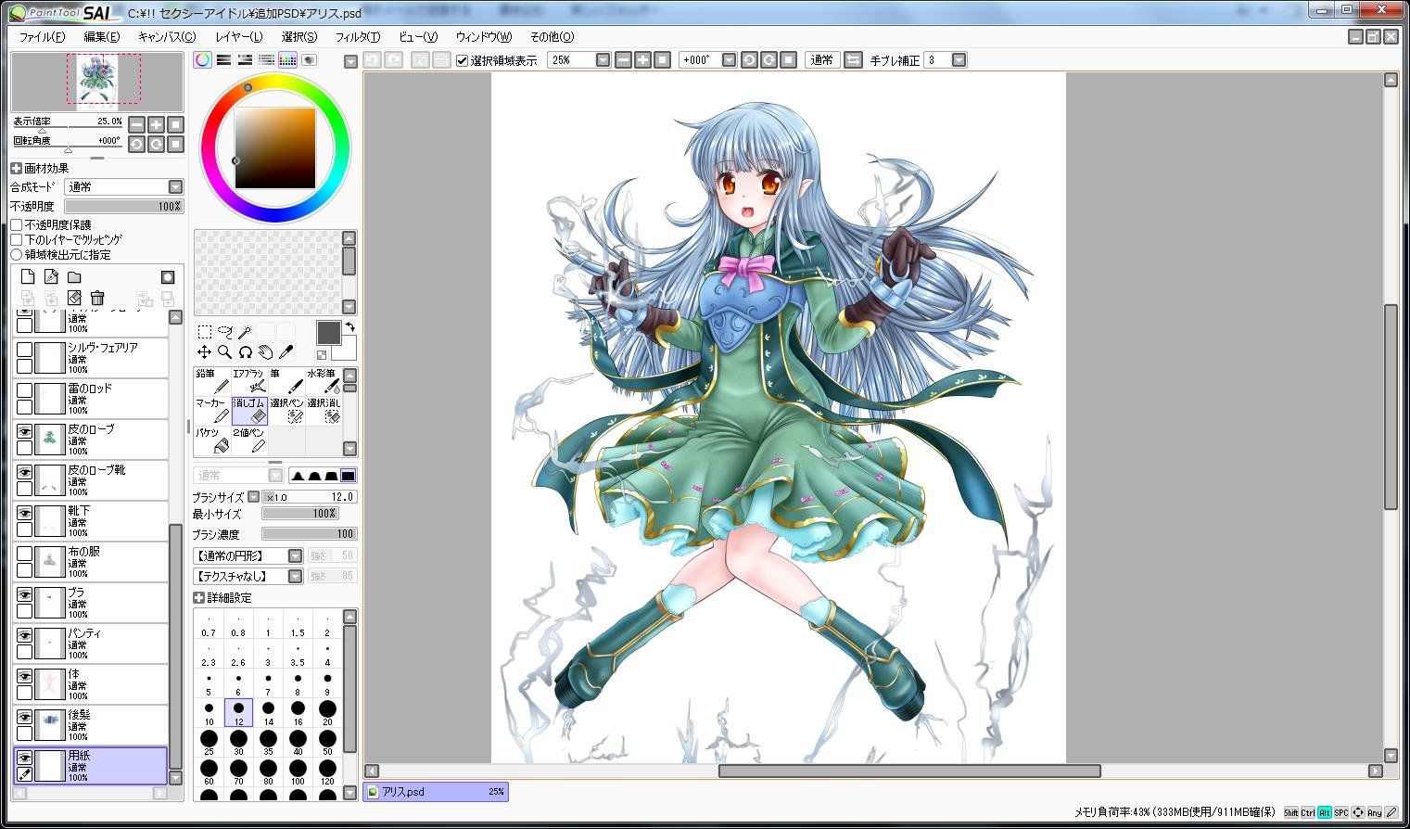The image size is (1410, 829).
Task: Zoom out using navigator minus button
Action: (x=136, y=124)
